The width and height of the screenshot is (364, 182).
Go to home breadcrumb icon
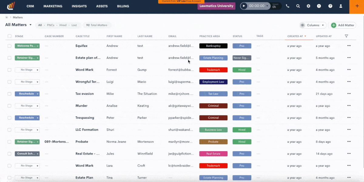(x=7, y=18)
